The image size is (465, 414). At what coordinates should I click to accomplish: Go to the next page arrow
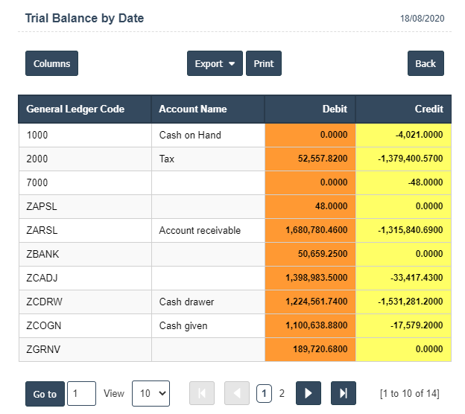[x=309, y=394]
